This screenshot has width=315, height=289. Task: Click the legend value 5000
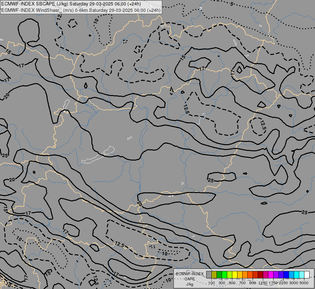click(304, 283)
